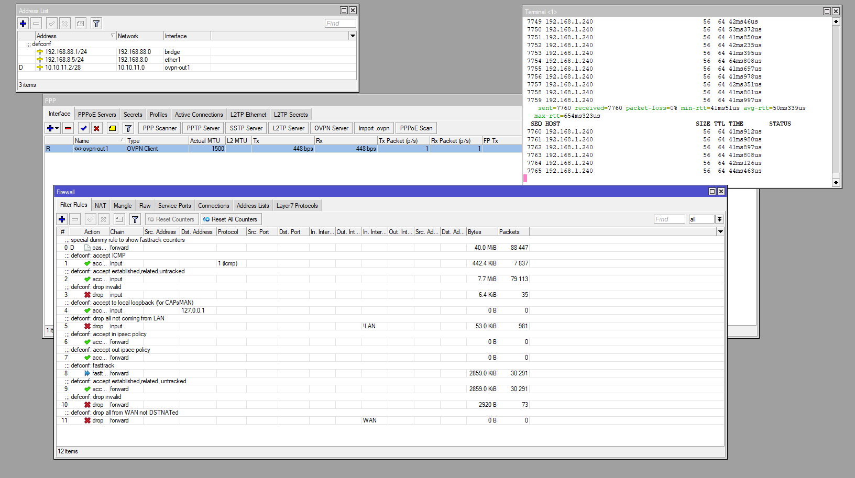Open the column dropdown in Address List header
Viewport: 855px width, 478px height.
[353, 36]
